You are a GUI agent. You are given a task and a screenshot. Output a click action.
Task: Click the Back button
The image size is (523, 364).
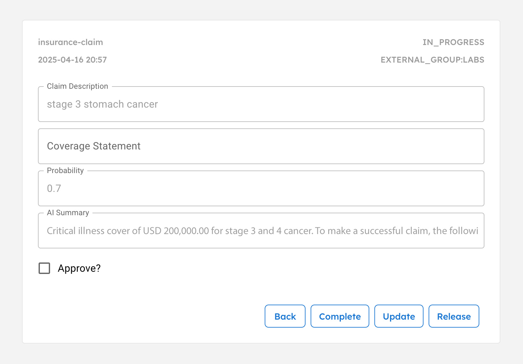click(285, 316)
